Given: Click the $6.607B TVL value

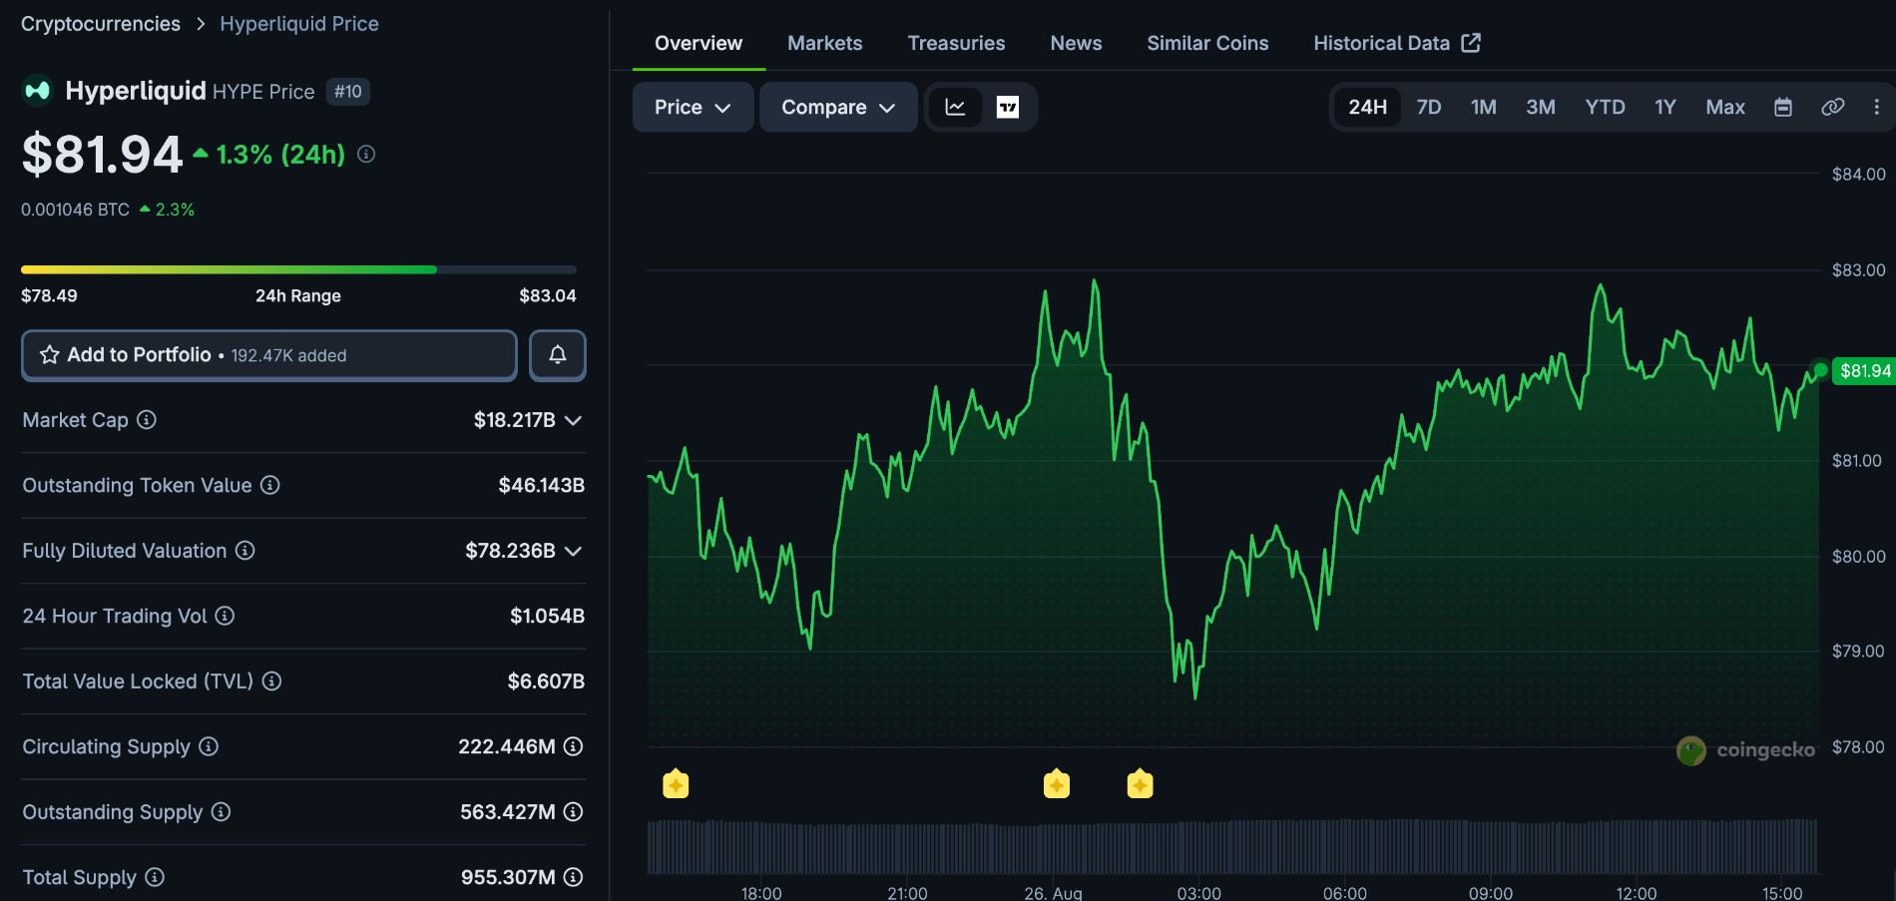Looking at the screenshot, I should 546,681.
